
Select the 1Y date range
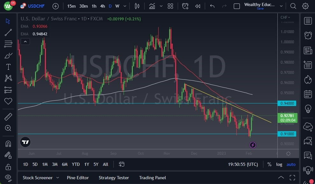coord(86,165)
